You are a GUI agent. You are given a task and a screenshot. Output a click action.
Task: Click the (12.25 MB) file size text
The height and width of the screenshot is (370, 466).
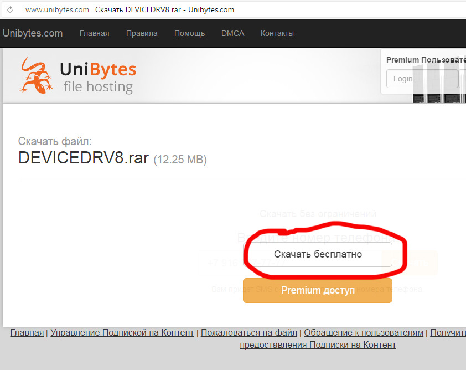click(180, 160)
